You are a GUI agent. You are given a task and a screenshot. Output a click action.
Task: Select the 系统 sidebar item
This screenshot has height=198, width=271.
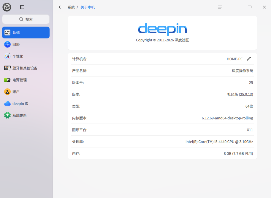tap(26, 33)
